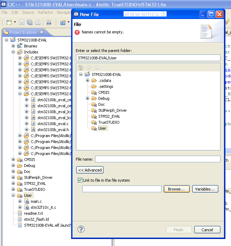Viewport: 231px width, 246px height.
Task: Expand the .csdata folder in dialog tree
Action: [88, 80]
